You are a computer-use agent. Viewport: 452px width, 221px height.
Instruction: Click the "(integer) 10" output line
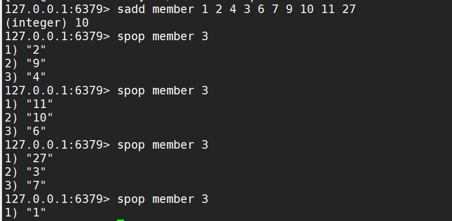(x=47, y=23)
